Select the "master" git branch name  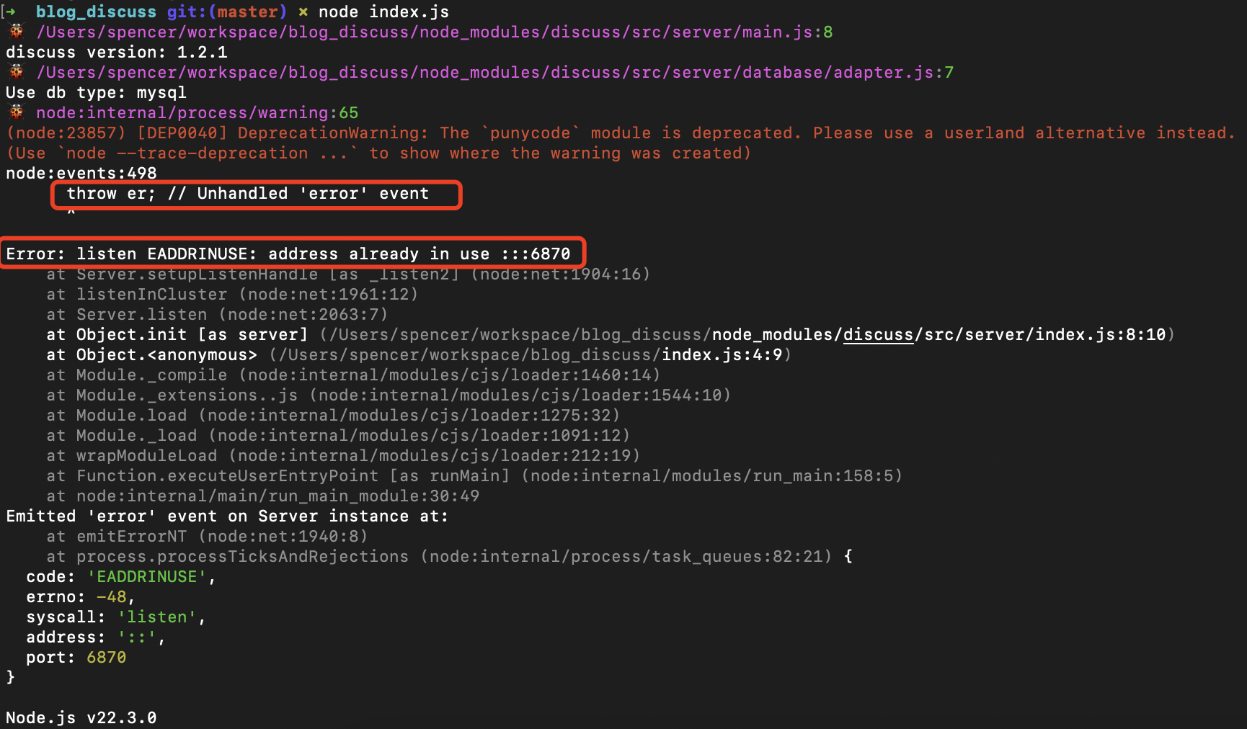coord(247,12)
